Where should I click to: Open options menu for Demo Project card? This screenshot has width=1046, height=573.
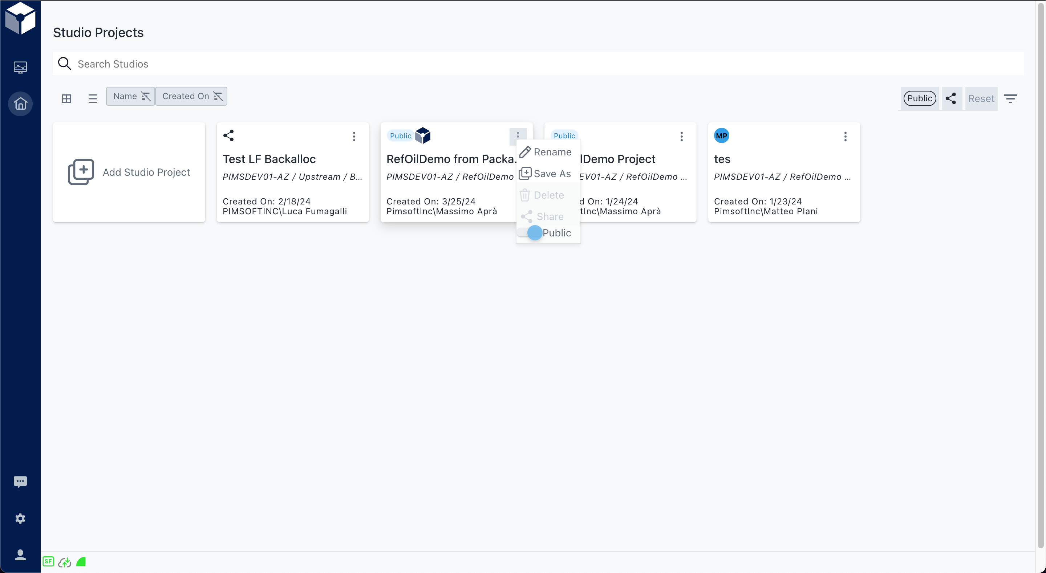(x=681, y=137)
